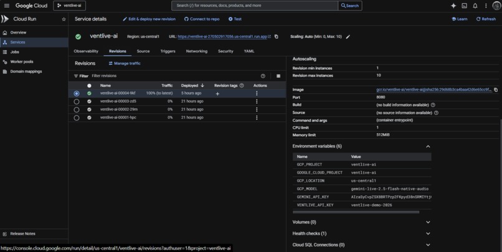
Task: Click the Filter revisions input
Action: pyautogui.click(x=174, y=76)
